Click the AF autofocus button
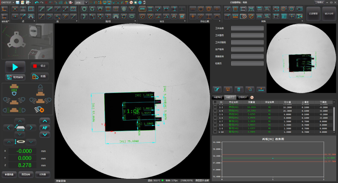This screenshot has width=338, height=183. tap(44, 127)
